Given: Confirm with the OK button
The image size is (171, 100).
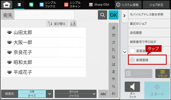Looking at the screenshot, I should click(x=113, y=15).
